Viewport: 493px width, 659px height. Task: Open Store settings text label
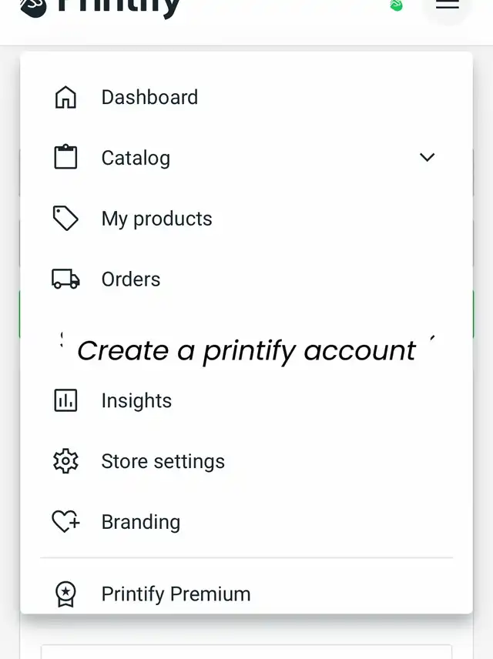tap(163, 461)
